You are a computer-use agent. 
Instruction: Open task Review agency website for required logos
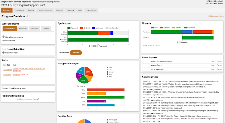(x=29, y=68)
